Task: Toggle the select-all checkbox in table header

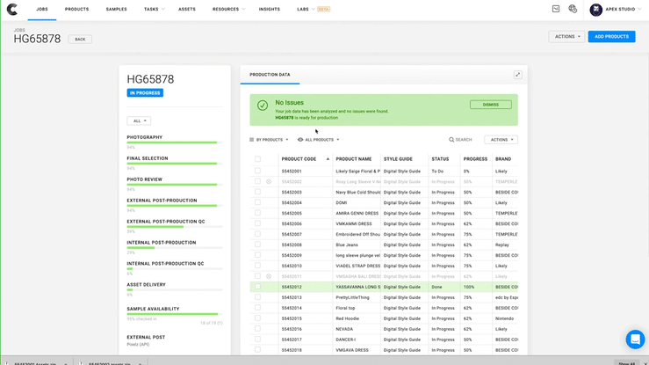Action: 257,159
